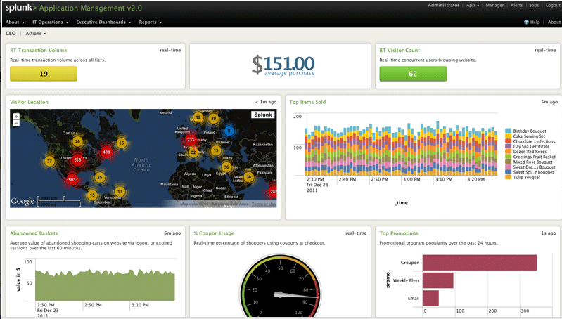Screen dimensions: 562x319
Task: Click the green 62 visitor count indicator
Action: (413, 74)
